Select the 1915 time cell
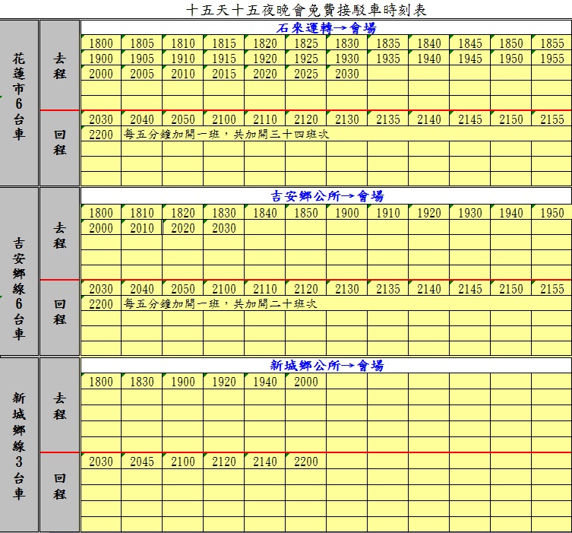 coord(224,59)
